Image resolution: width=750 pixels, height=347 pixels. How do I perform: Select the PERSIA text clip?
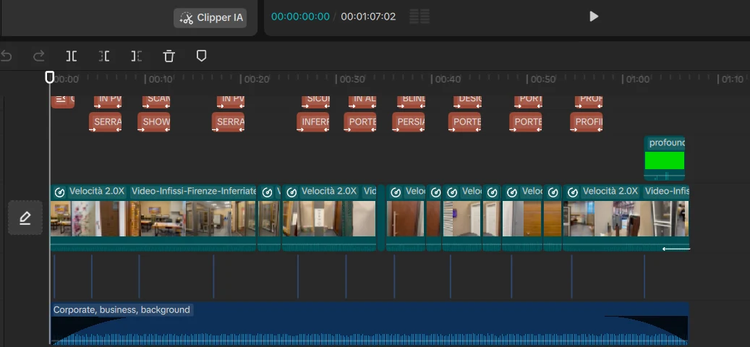click(x=409, y=122)
